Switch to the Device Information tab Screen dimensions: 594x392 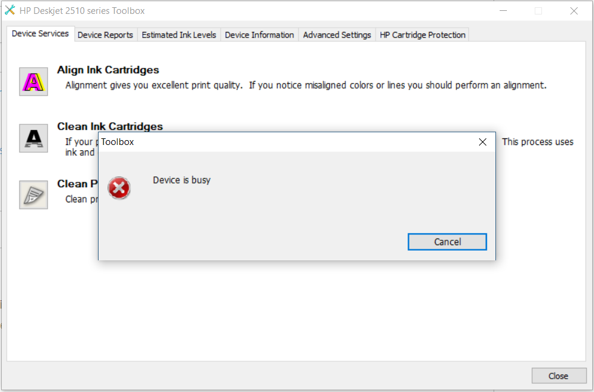pos(259,34)
